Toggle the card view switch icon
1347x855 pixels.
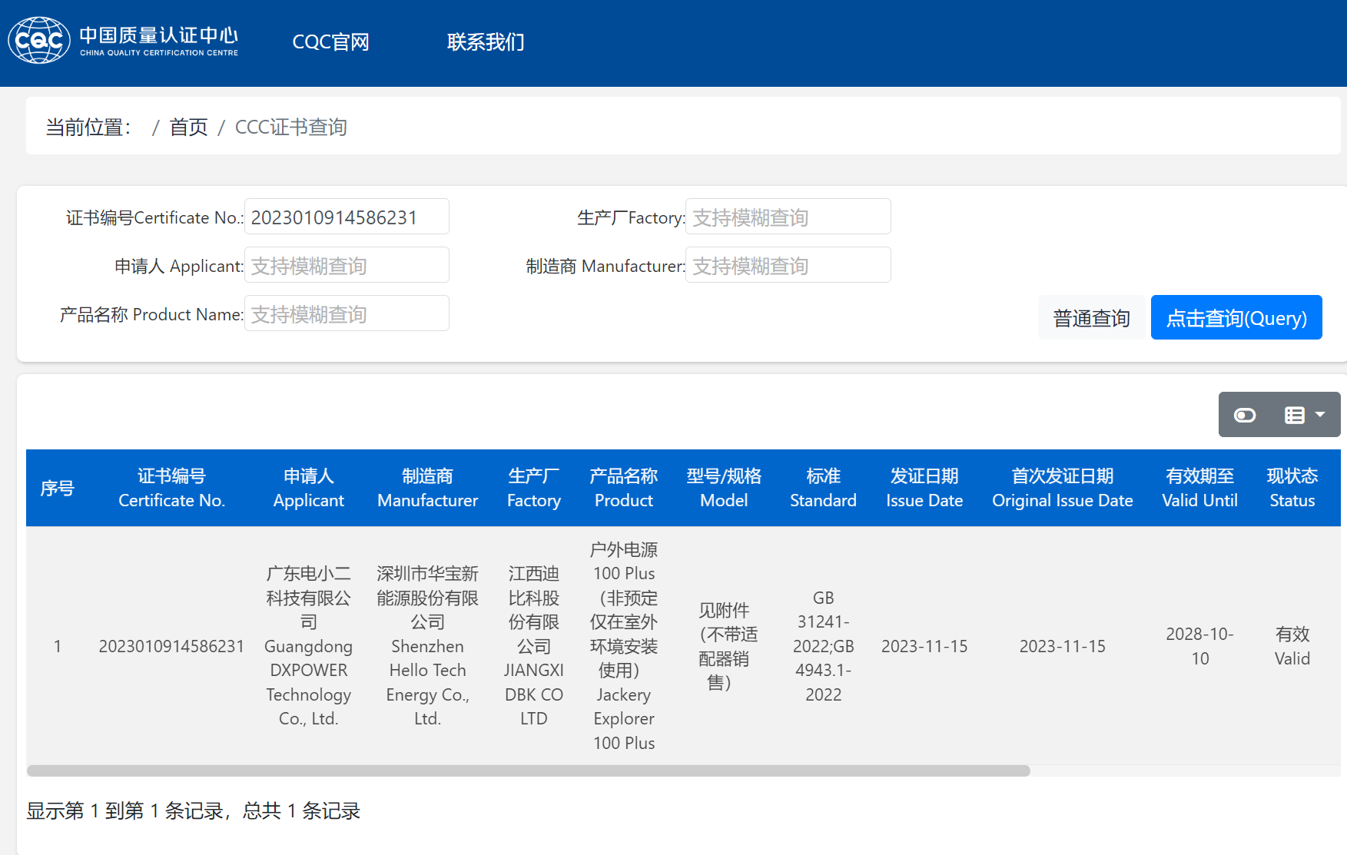coord(1245,415)
